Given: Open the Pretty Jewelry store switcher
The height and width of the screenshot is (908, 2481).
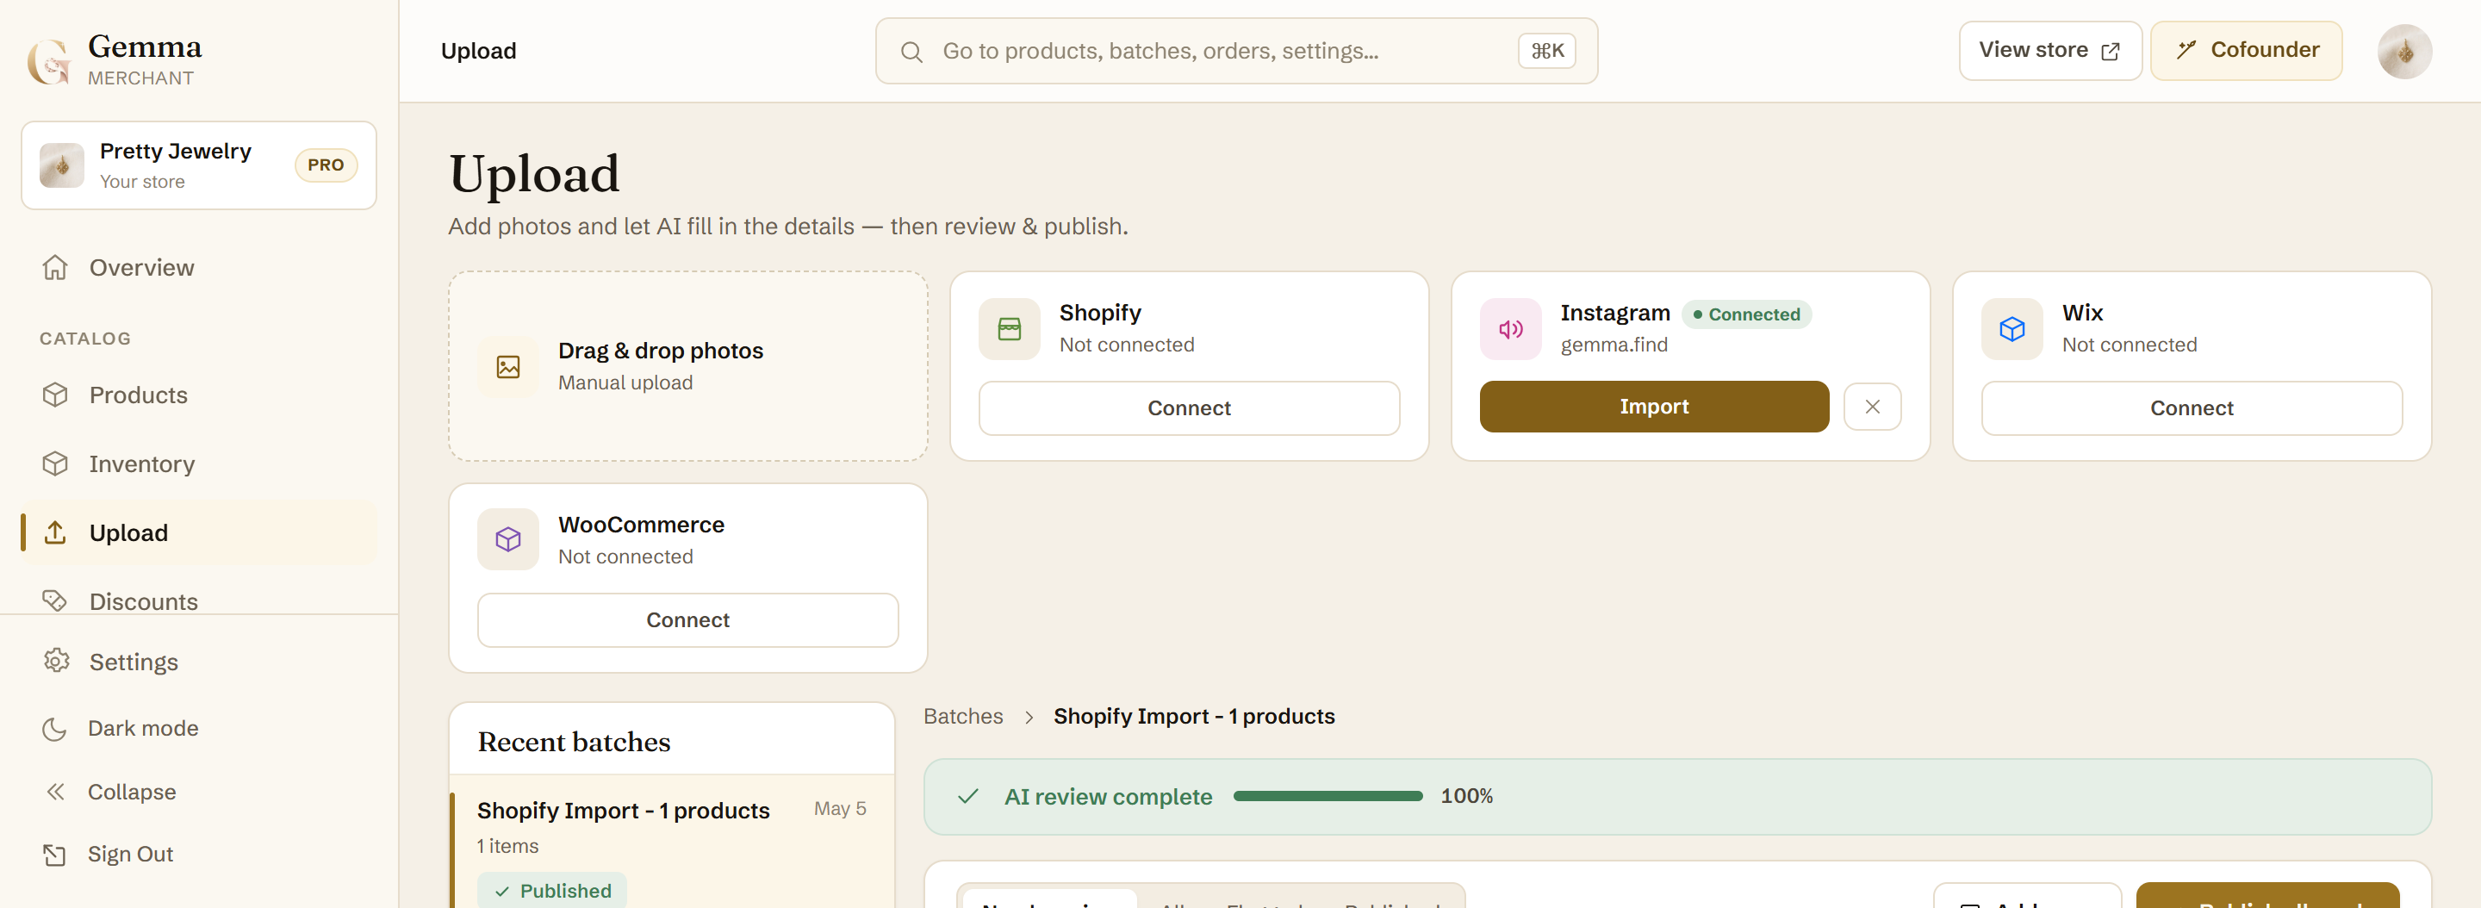Looking at the screenshot, I should tap(198, 165).
